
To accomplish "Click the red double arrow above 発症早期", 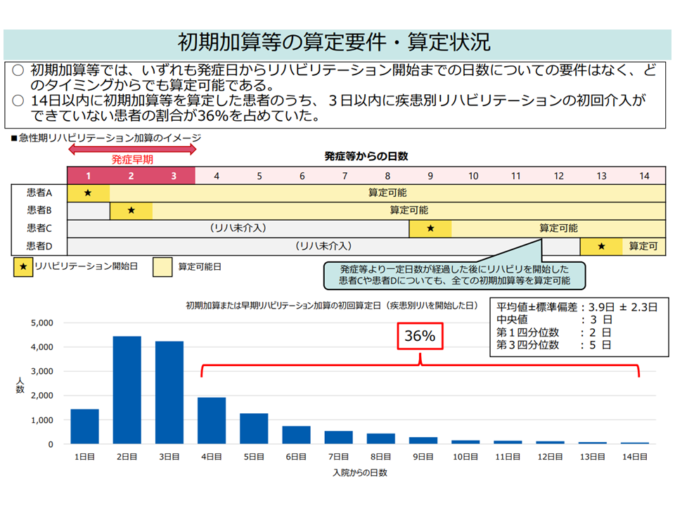I will (131, 148).
